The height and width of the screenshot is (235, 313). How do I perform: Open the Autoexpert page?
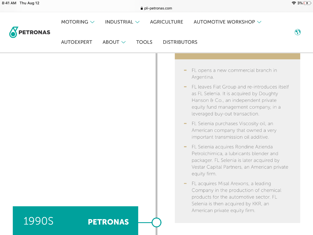click(x=76, y=42)
